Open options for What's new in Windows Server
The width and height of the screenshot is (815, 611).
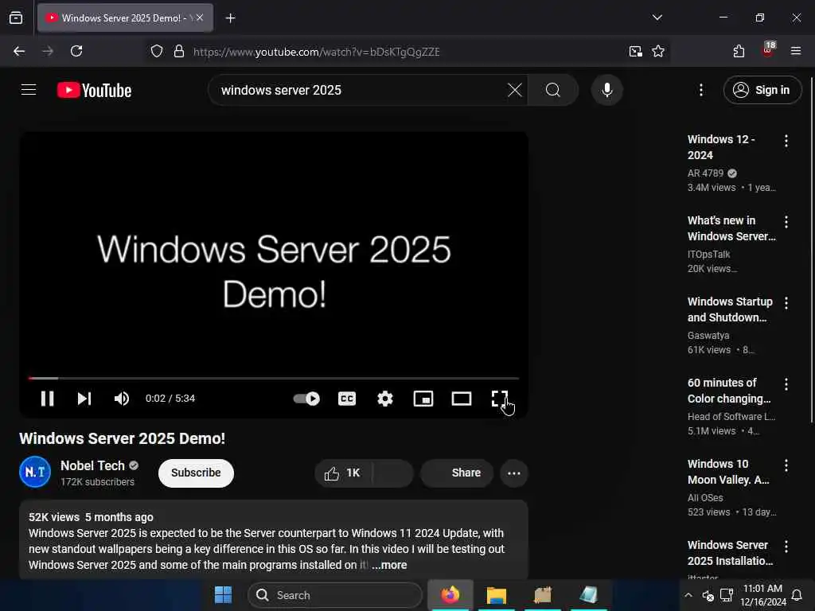(x=786, y=222)
